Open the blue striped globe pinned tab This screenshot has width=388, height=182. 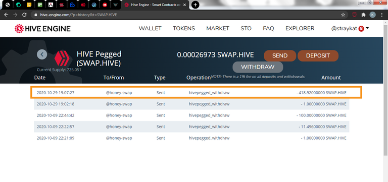pyautogui.click(x=94, y=5)
